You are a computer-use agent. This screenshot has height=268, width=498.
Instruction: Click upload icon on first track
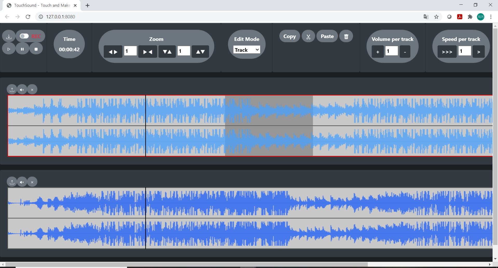tap(12, 90)
